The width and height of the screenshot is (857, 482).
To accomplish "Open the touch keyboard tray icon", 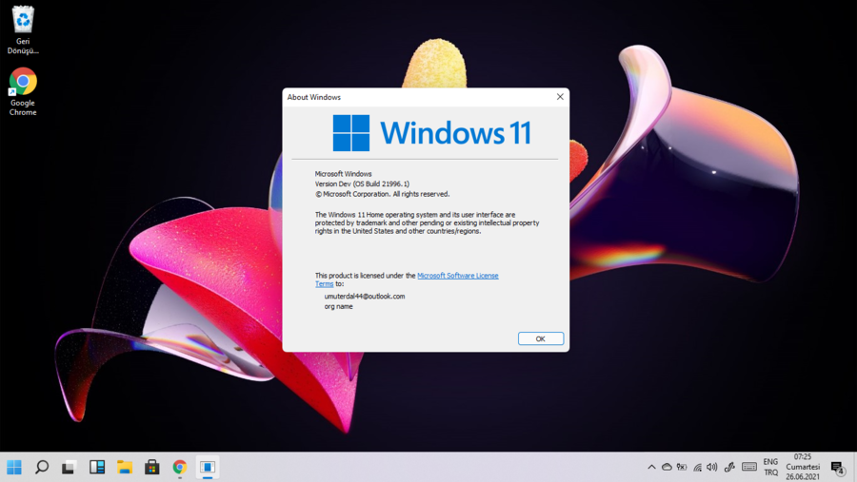I will [x=749, y=467].
